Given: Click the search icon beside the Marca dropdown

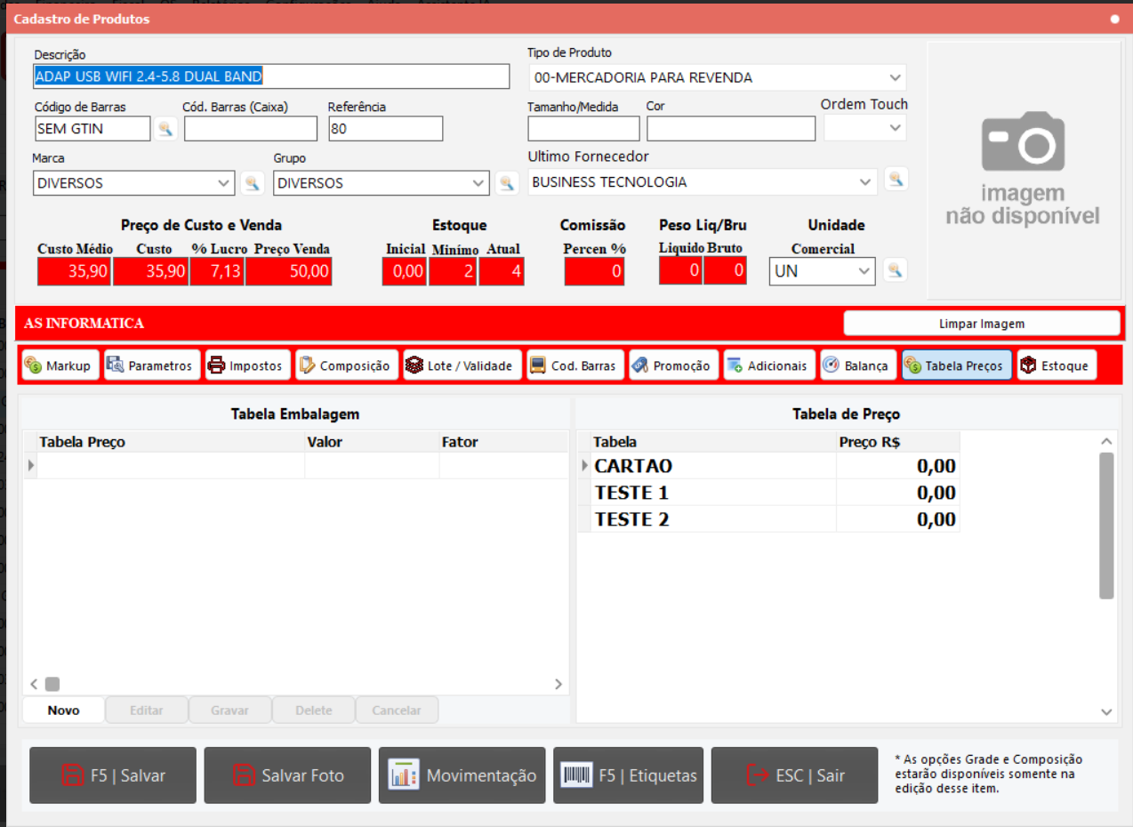Looking at the screenshot, I should 253,183.
